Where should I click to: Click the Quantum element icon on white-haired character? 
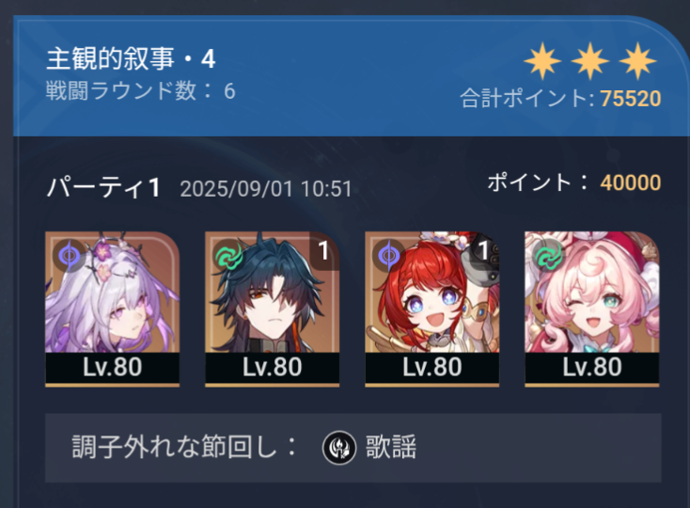(x=69, y=255)
